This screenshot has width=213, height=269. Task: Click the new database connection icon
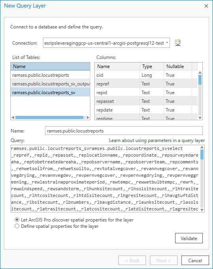click(x=177, y=43)
